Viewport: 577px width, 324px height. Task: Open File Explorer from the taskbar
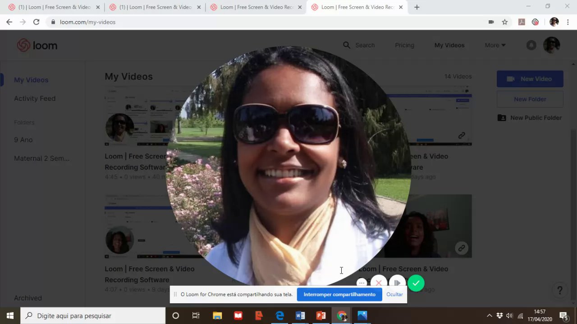pyautogui.click(x=217, y=315)
